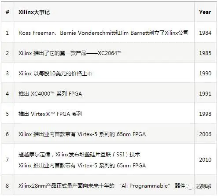Viewport: 218px width, 196px height.
Task: Select the Xilinx 10美元 IPO row text
Action: tap(55, 73)
